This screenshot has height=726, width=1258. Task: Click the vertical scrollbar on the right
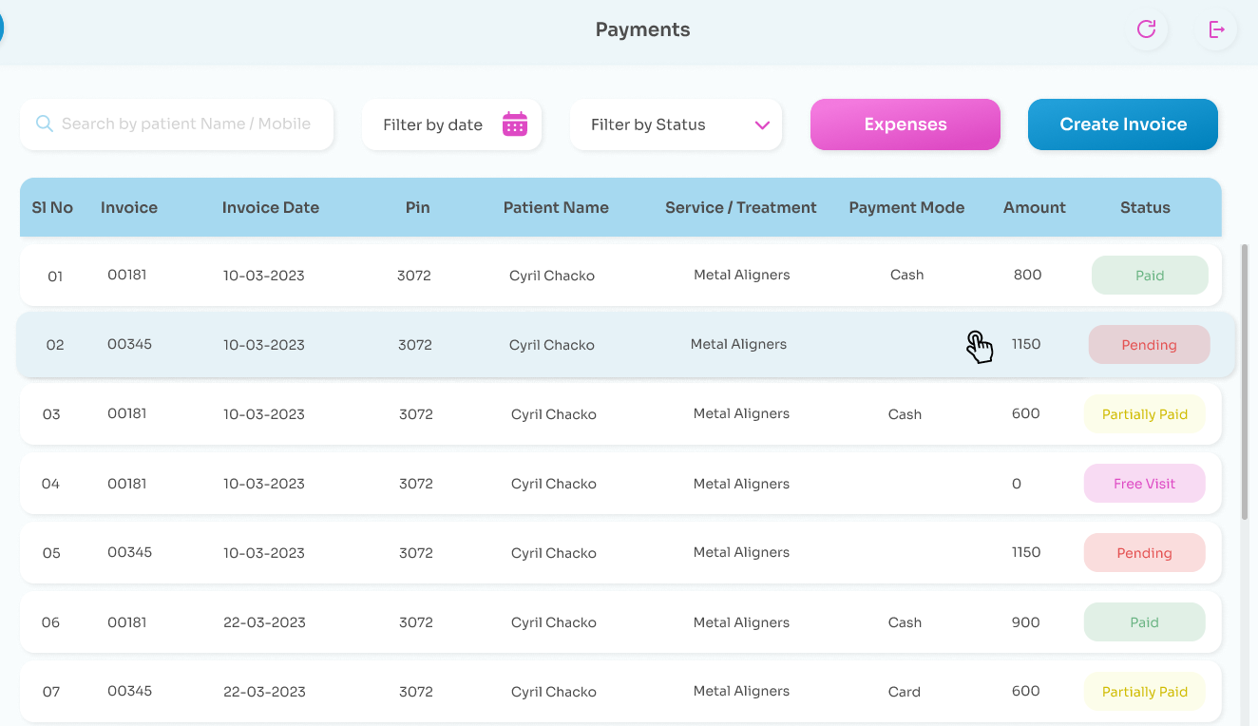pos(1244,380)
